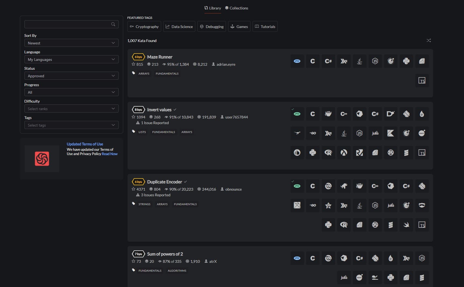Switch to the Collections tab
This screenshot has height=287, width=464.
pos(236,8)
